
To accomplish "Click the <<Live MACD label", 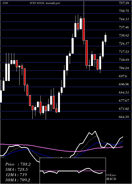I will pos(111,177).
